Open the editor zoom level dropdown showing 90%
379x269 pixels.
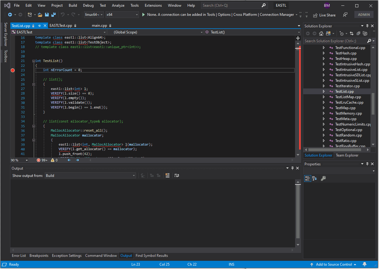[19, 160]
